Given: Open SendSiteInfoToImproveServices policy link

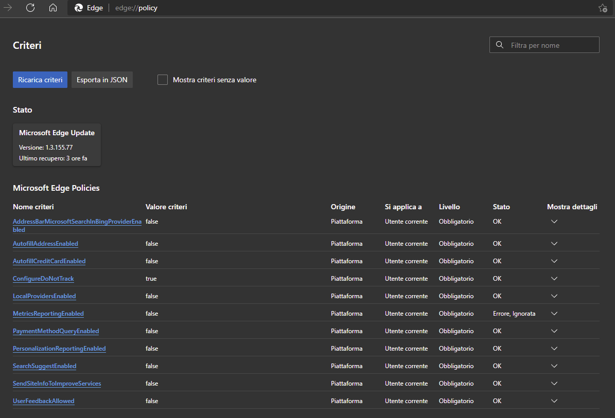Looking at the screenshot, I should 57,384.
